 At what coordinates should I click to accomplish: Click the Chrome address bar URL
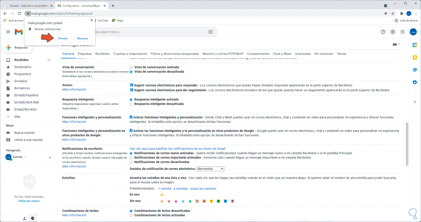coord(62,13)
